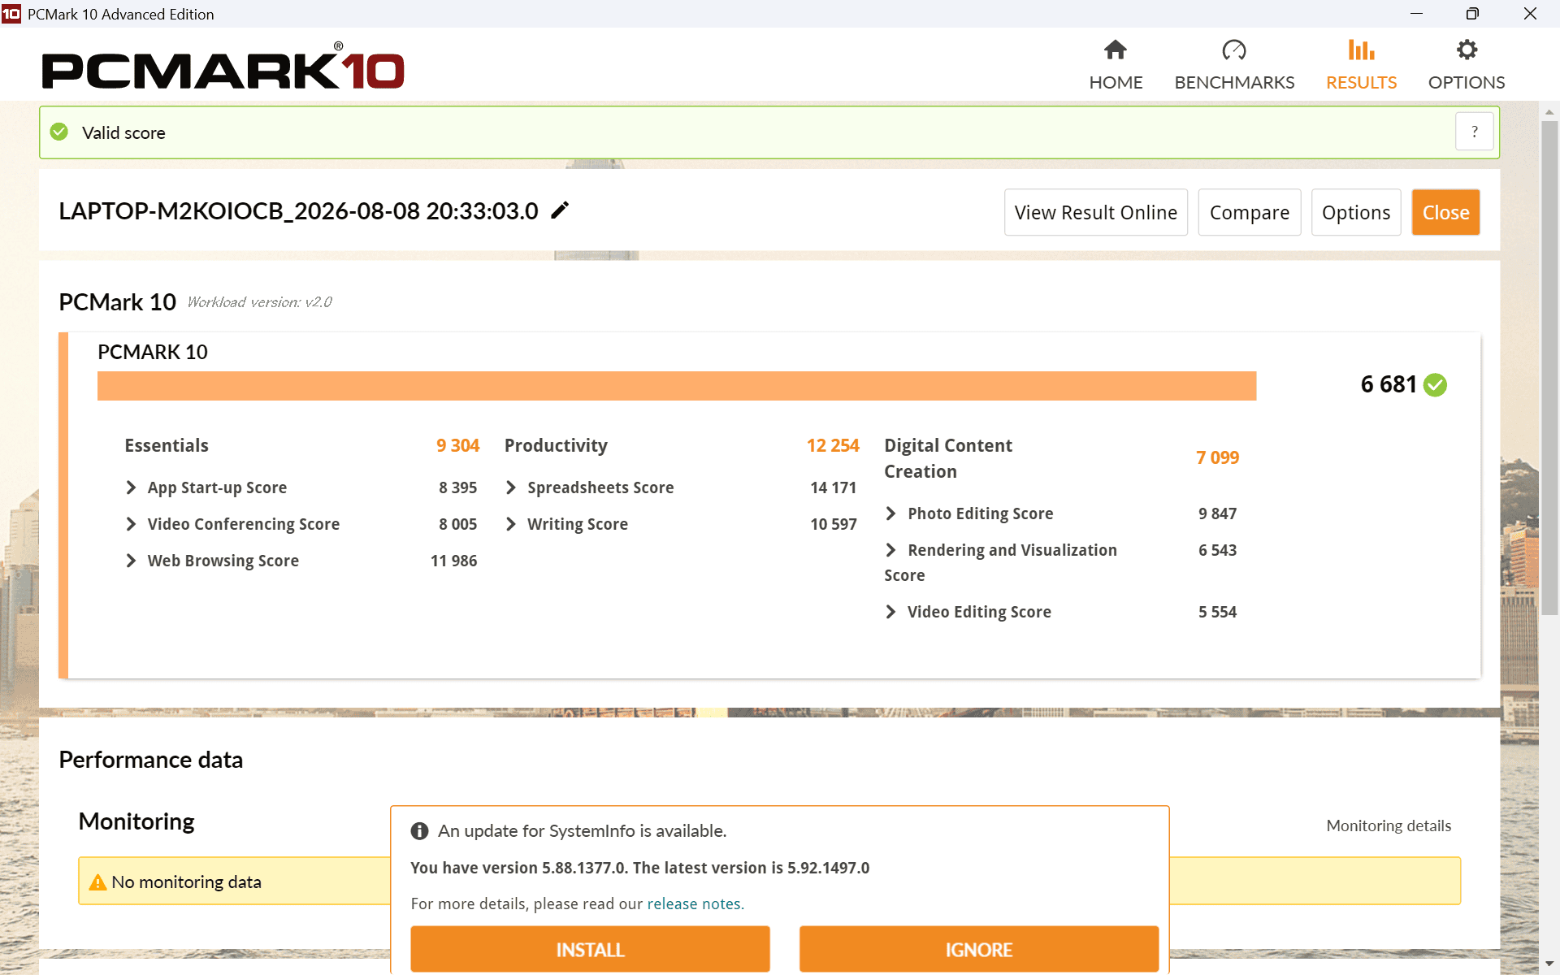Click the Workload version v2.0 text

259,302
